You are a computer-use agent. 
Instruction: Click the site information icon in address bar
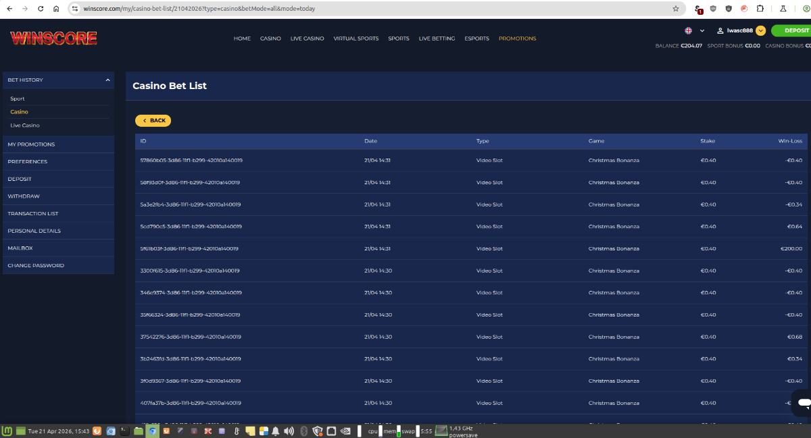75,9
